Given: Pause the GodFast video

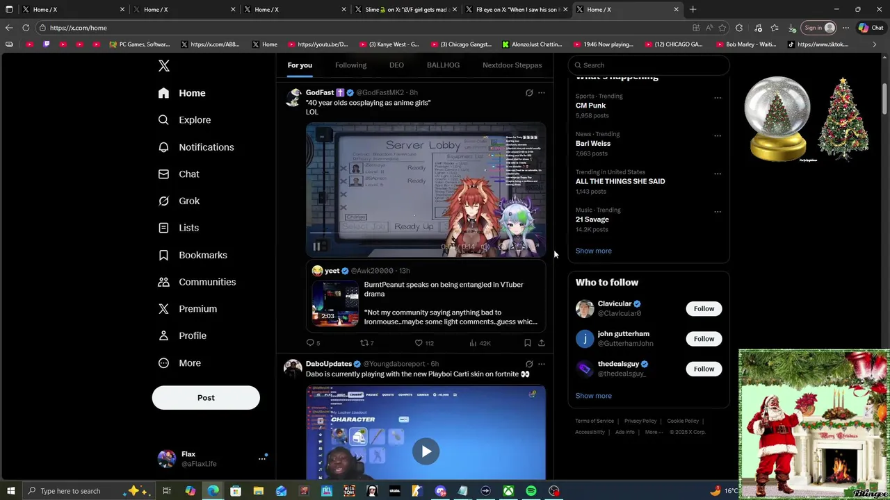Looking at the screenshot, I should 316,247.
